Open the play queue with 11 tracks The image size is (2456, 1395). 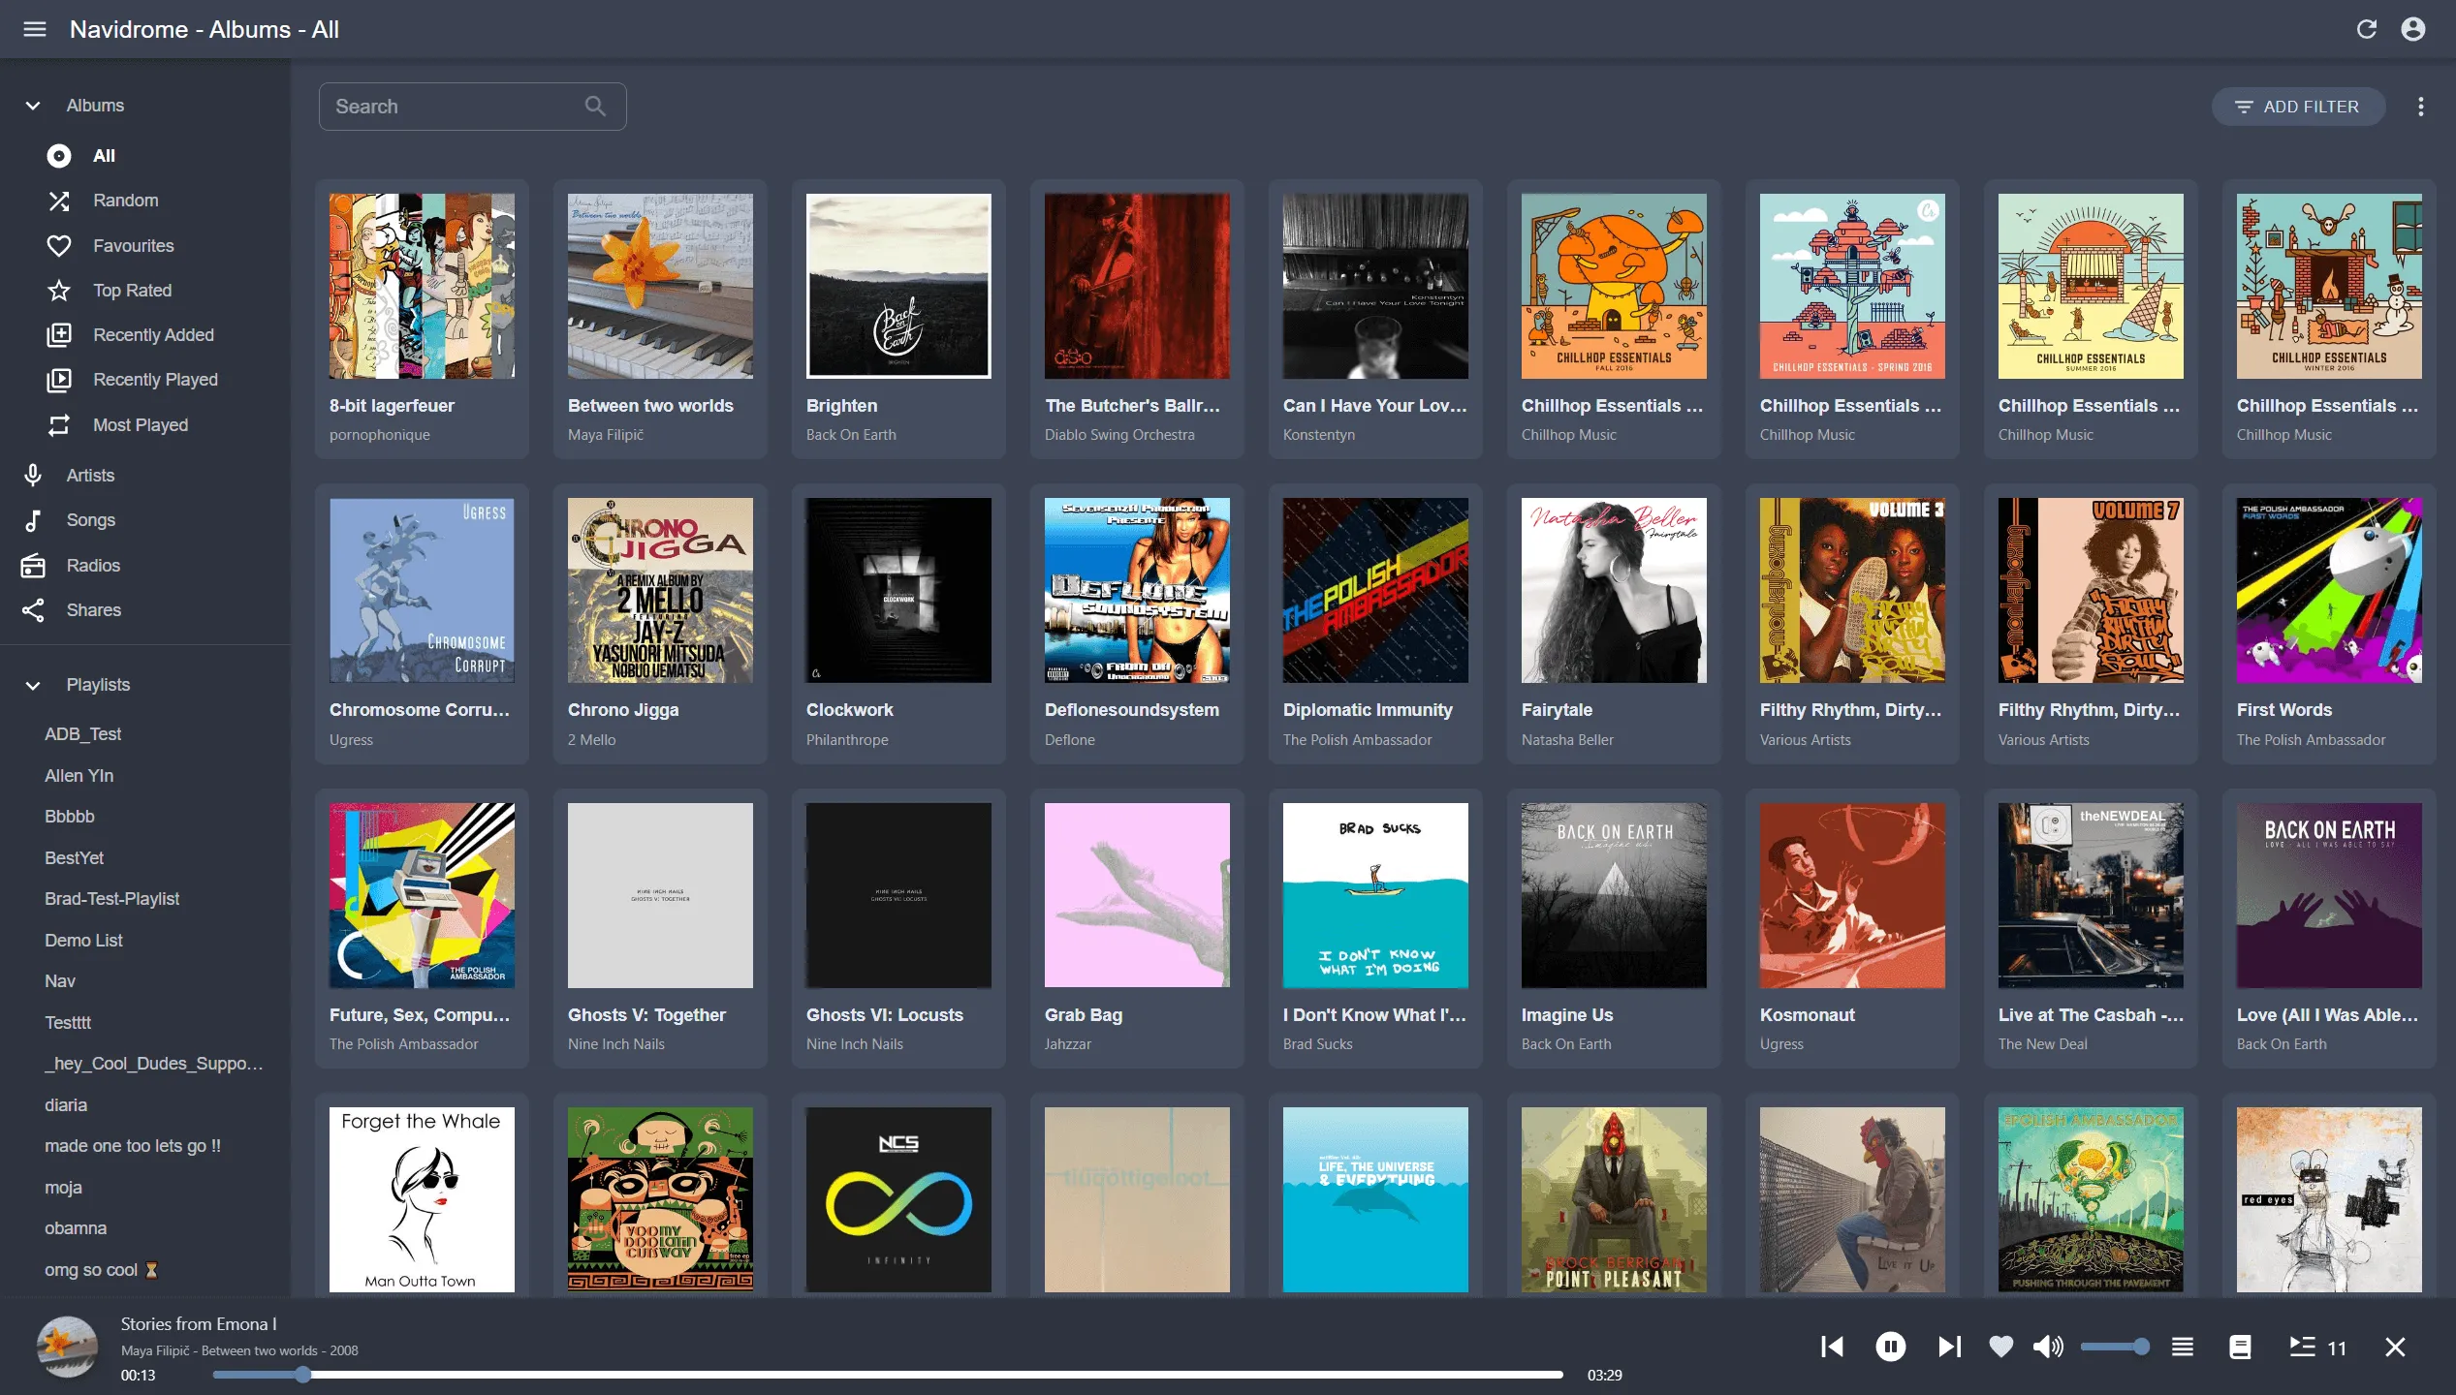2317,1347
